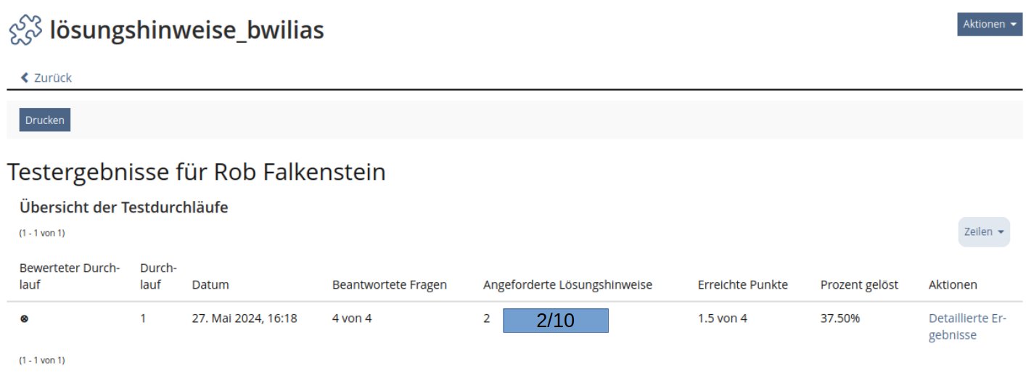This screenshot has width=1026, height=383.
Task: Open the Aktionen dropdown menu button
Action: coord(989,24)
